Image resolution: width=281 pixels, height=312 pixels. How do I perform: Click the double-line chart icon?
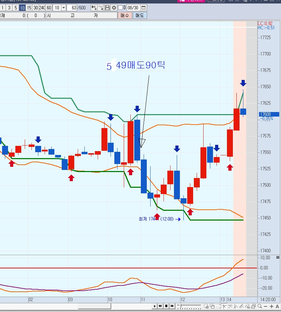click(230, 306)
